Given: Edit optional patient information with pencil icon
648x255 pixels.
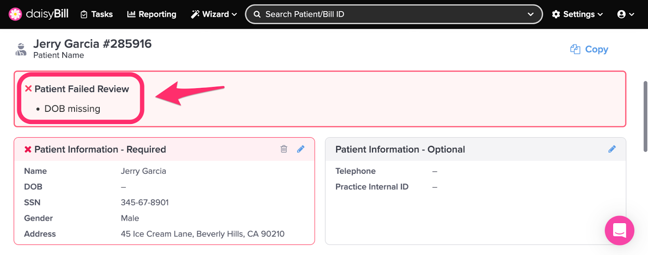Looking at the screenshot, I should pos(612,149).
